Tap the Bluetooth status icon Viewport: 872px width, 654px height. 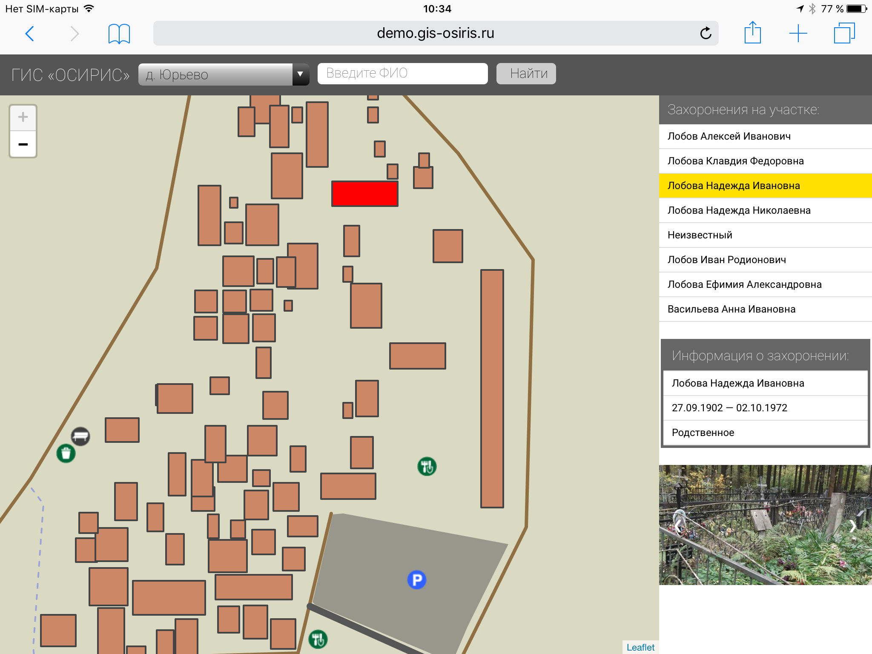pyautogui.click(x=812, y=9)
